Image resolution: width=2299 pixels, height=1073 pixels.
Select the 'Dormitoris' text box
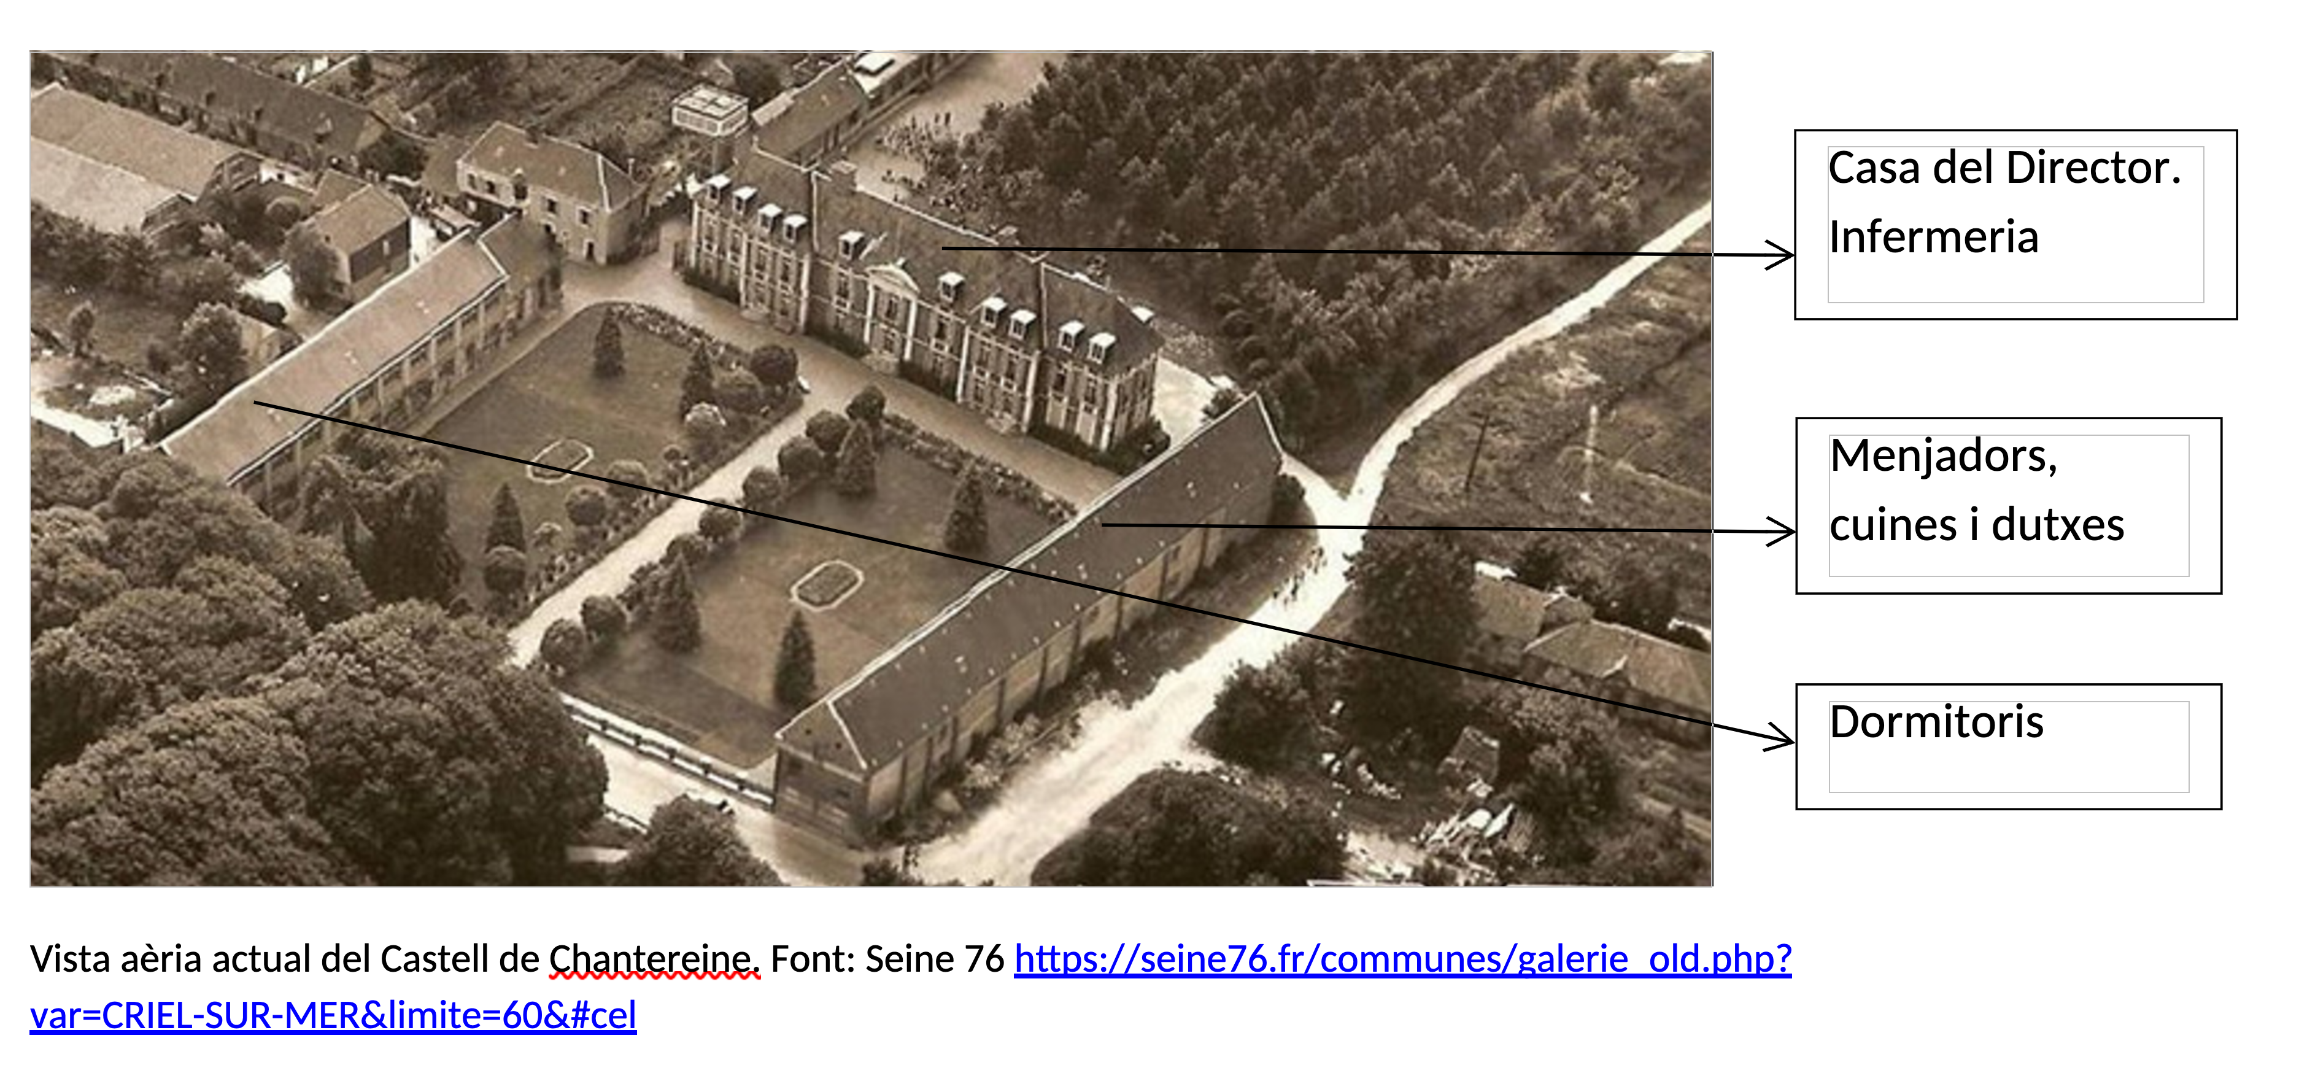pos(2008,746)
